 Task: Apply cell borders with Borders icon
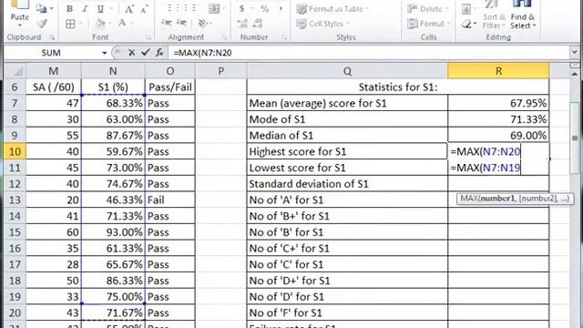pos(70,24)
